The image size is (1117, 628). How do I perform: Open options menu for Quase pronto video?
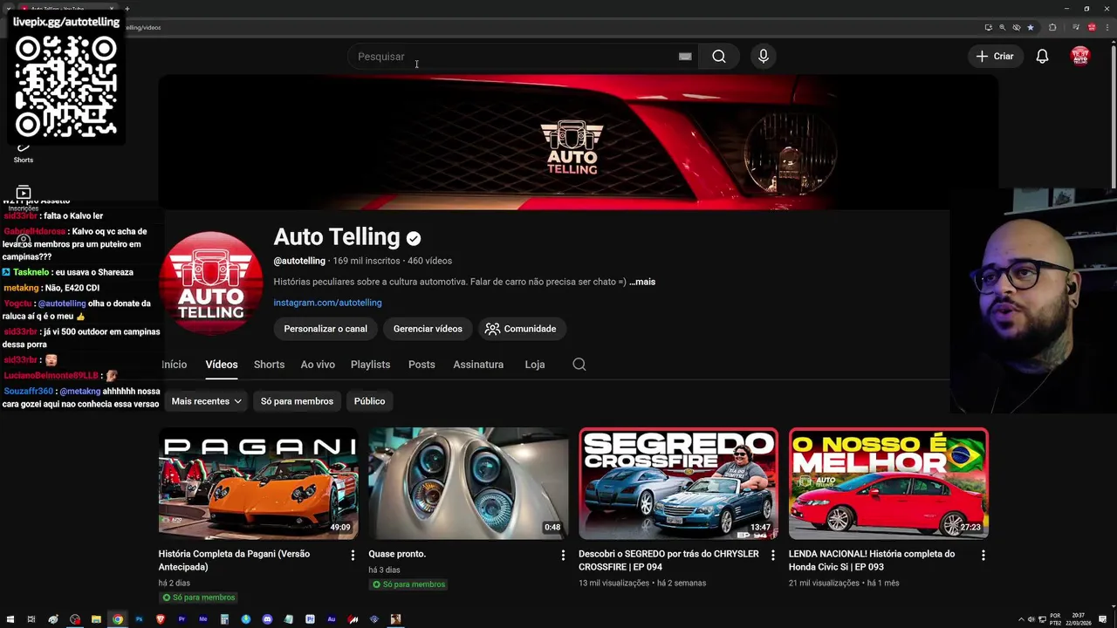click(x=563, y=556)
